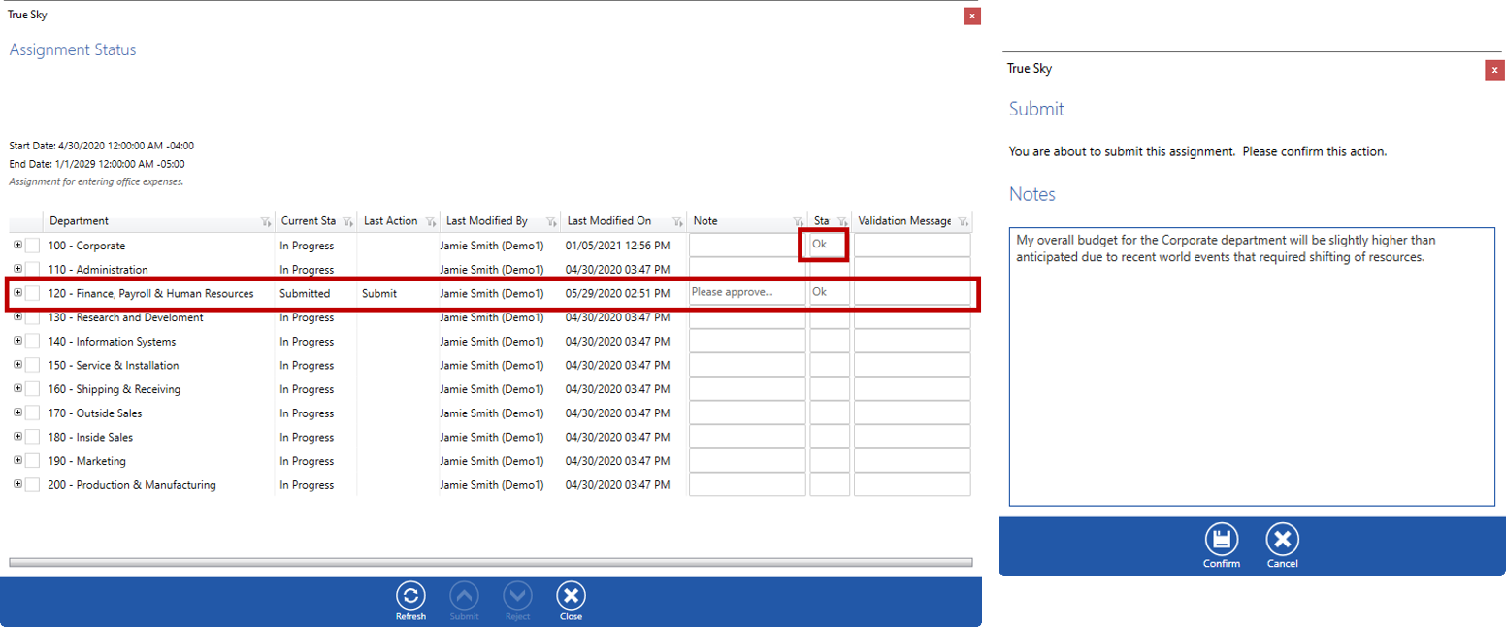Check the checkbox for 100 - Corporate

[x=34, y=246]
